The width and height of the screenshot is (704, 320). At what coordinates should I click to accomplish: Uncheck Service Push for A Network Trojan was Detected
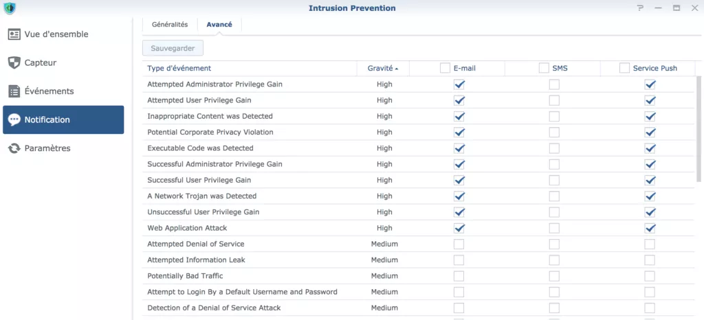pyautogui.click(x=650, y=196)
